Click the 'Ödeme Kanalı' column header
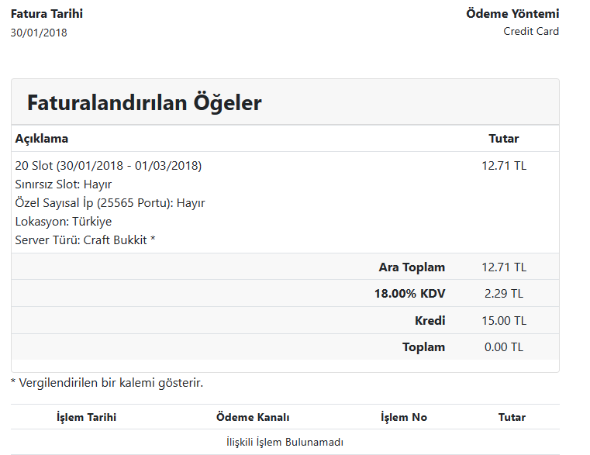The image size is (590, 455). point(253,417)
